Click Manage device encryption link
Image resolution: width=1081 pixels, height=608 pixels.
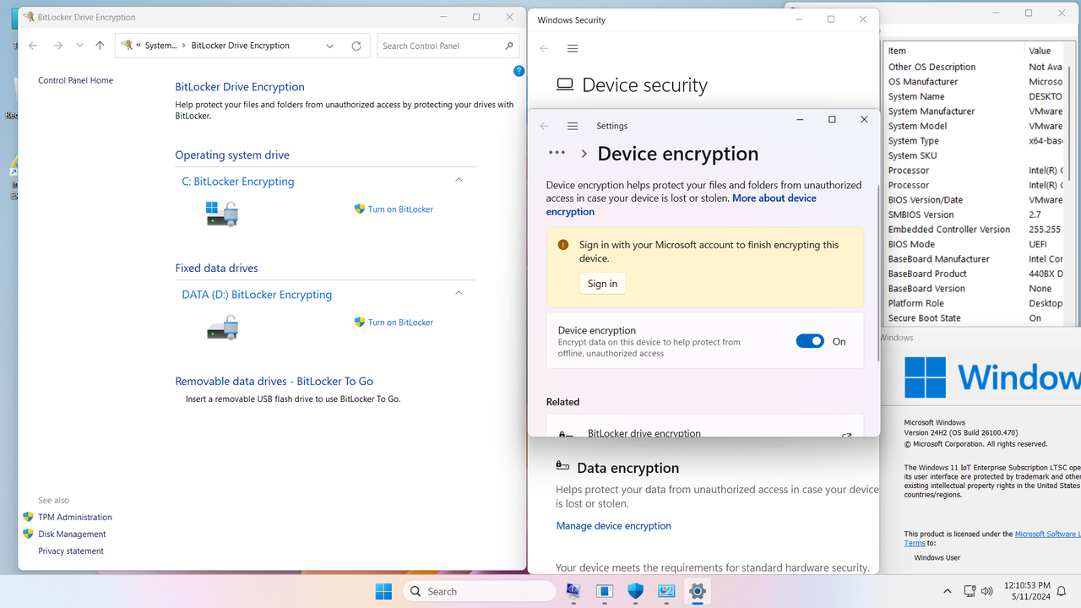coord(613,525)
